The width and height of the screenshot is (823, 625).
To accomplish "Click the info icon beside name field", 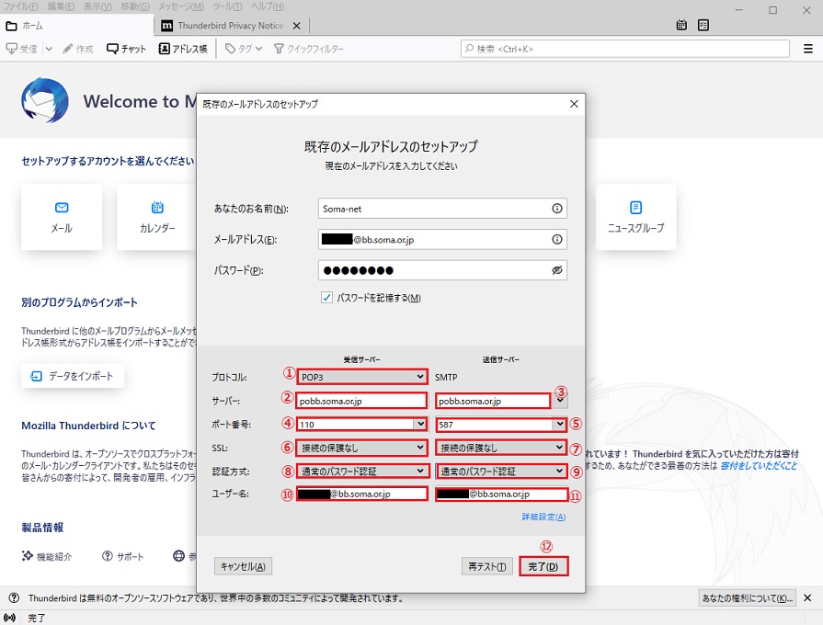I will pyautogui.click(x=557, y=209).
